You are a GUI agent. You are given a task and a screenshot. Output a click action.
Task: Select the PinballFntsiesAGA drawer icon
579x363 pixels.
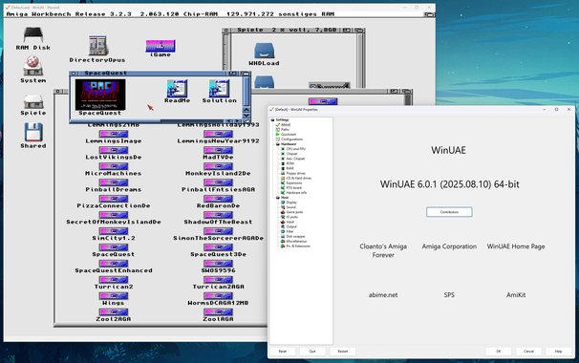pos(218,182)
